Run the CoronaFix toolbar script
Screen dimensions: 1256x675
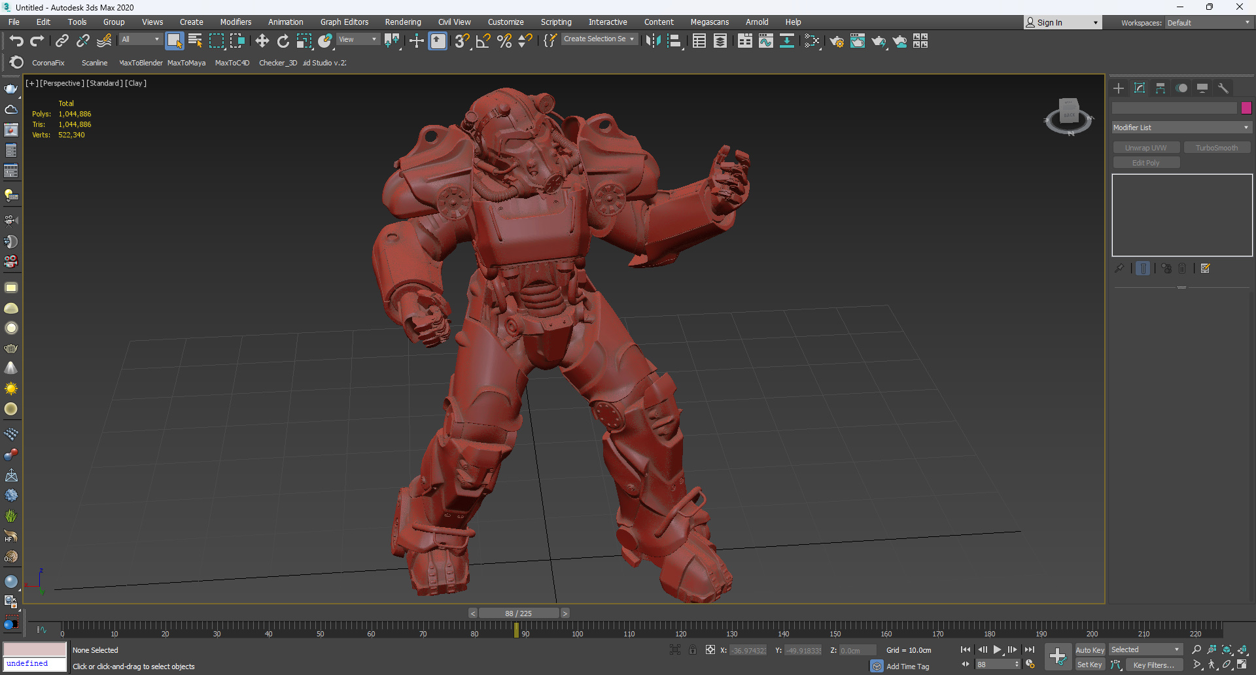(48, 63)
